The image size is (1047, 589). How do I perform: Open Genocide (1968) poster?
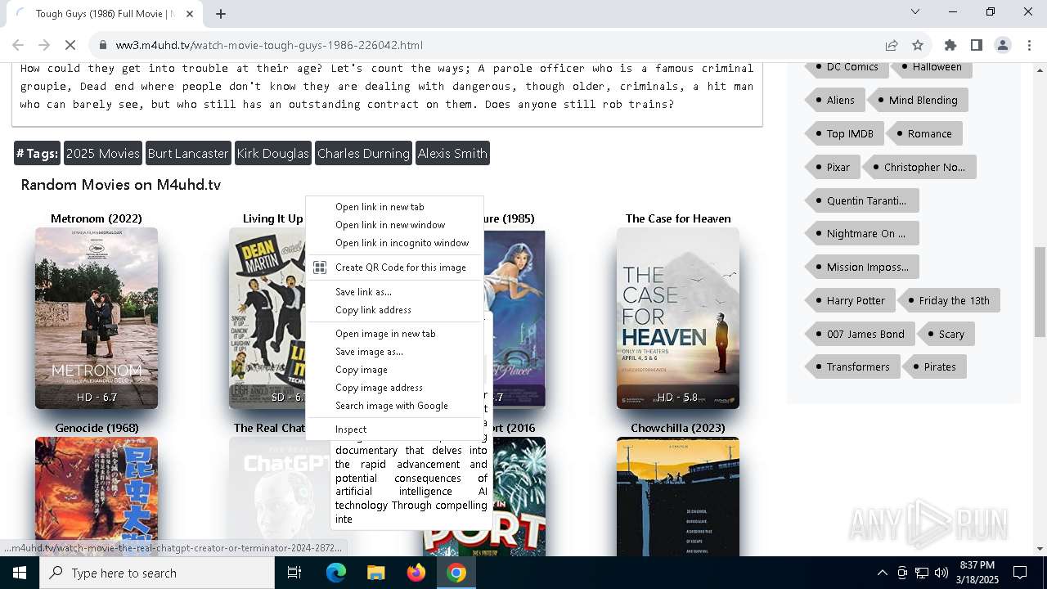[97, 497]
